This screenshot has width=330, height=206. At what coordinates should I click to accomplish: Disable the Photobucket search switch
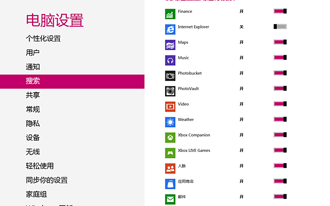[280, 73]
